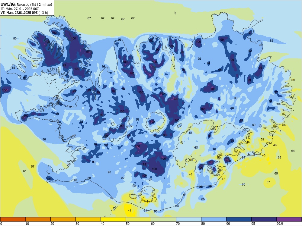Screen dimensions: 302x226
Task: Click the map value '70' southeast offshore
Action: 243,184
